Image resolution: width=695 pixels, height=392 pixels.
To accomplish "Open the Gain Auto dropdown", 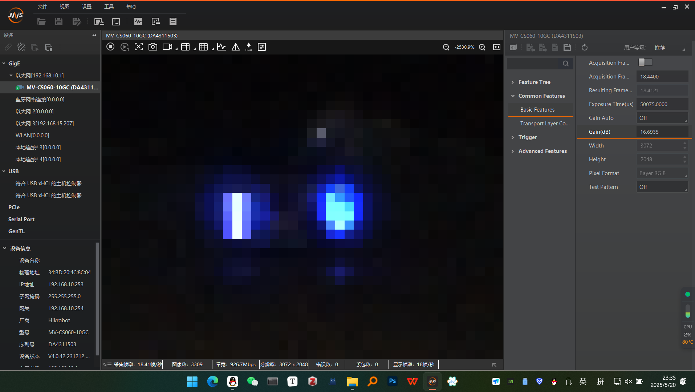I will click(x=662, y=118).
